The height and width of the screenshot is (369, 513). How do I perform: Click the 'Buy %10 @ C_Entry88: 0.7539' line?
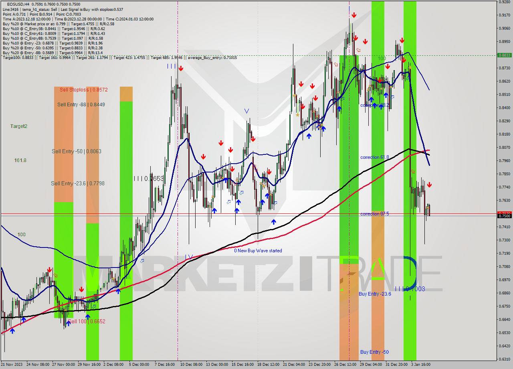pyautogui.click(x=53, y=38)
